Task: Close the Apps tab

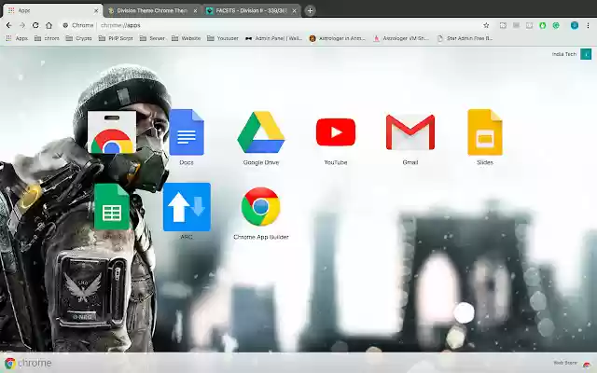Action: (96, 10)
